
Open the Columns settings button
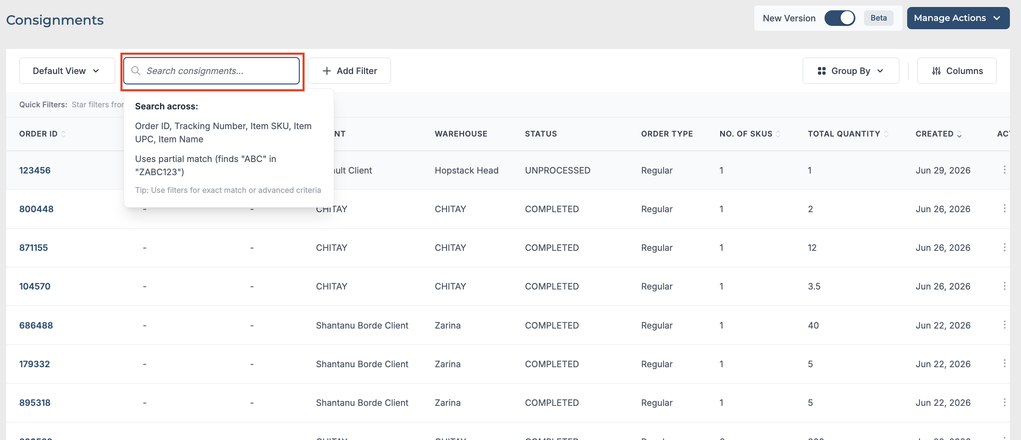pos(957,71)
